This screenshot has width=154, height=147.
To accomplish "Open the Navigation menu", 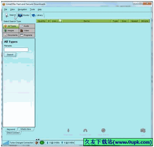I will click(22, 10).
